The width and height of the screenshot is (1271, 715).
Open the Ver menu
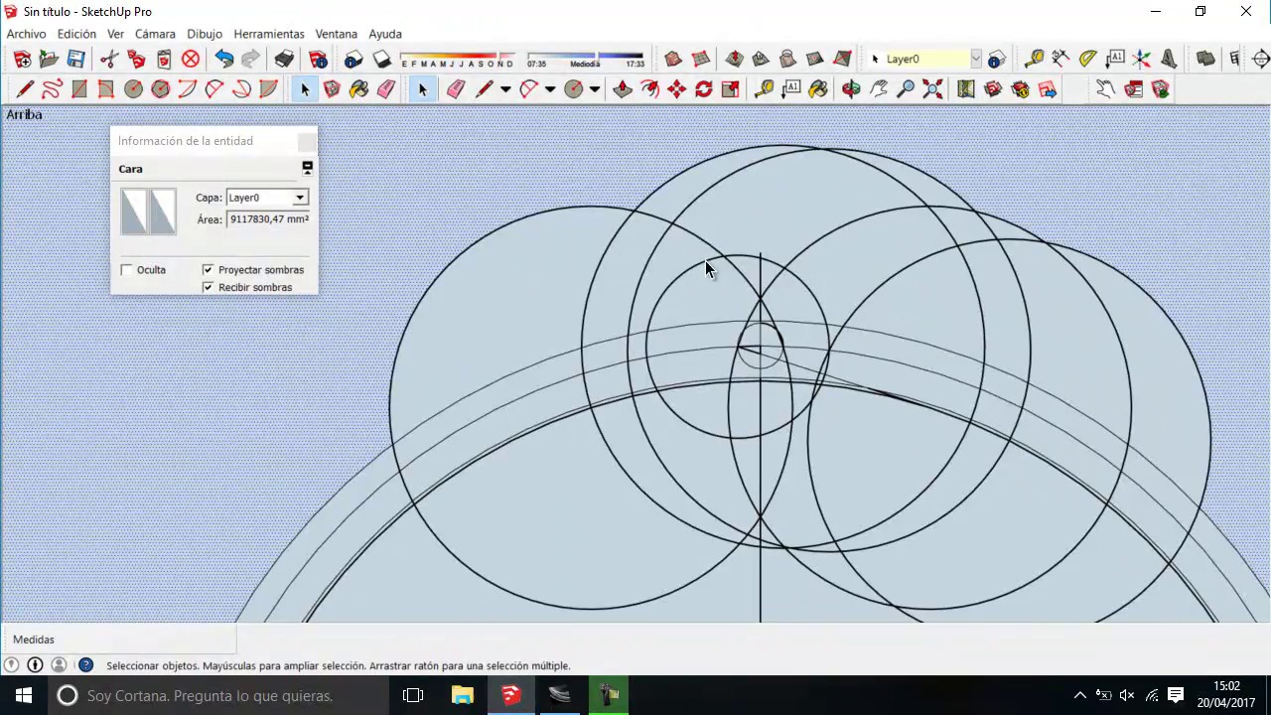point(116,34)
